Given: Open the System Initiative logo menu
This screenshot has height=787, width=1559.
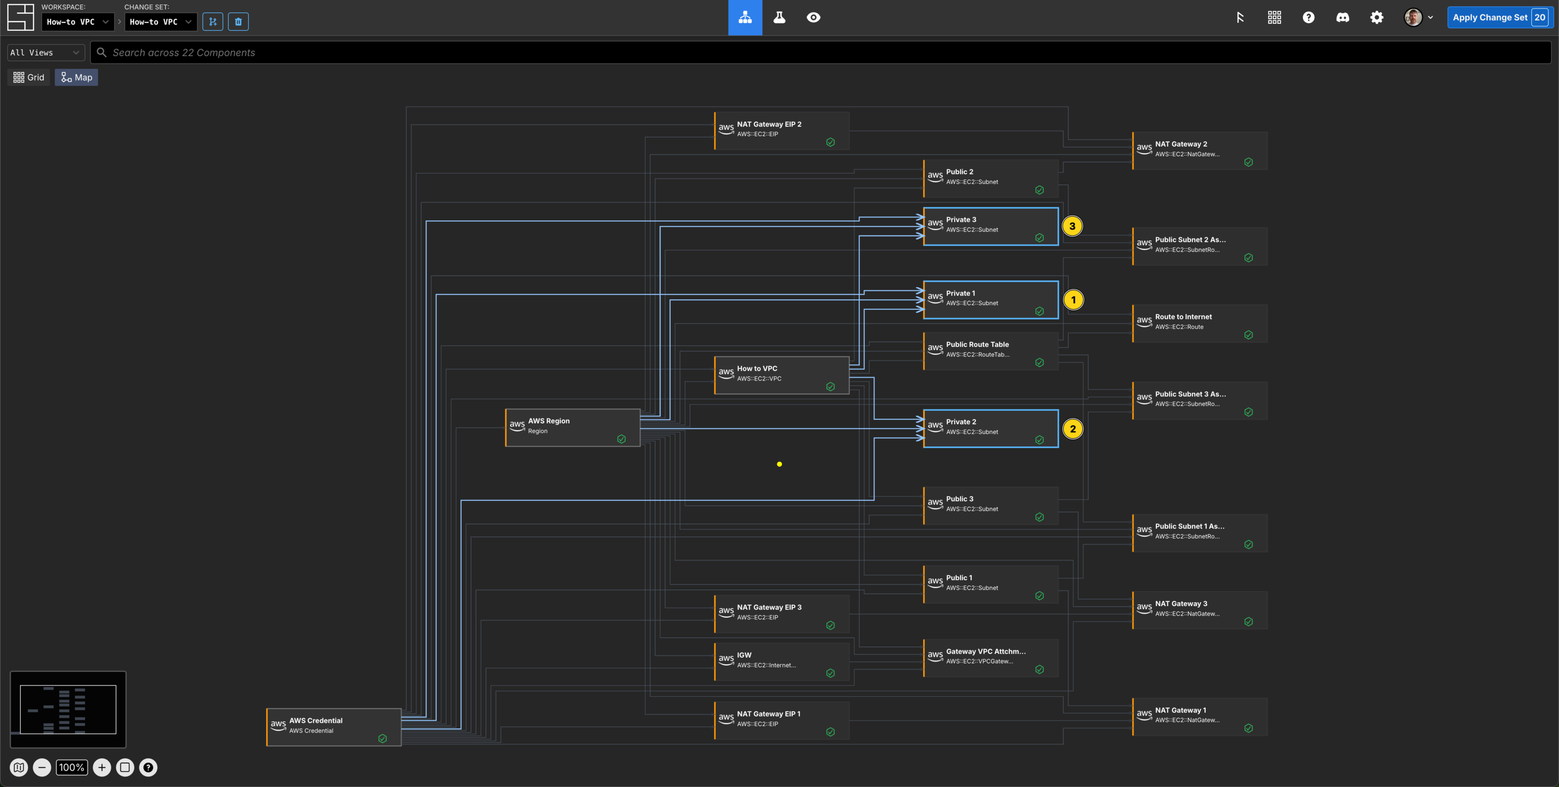Looking at the screenshot, I should pyautogui.click(x=20, y=17).
